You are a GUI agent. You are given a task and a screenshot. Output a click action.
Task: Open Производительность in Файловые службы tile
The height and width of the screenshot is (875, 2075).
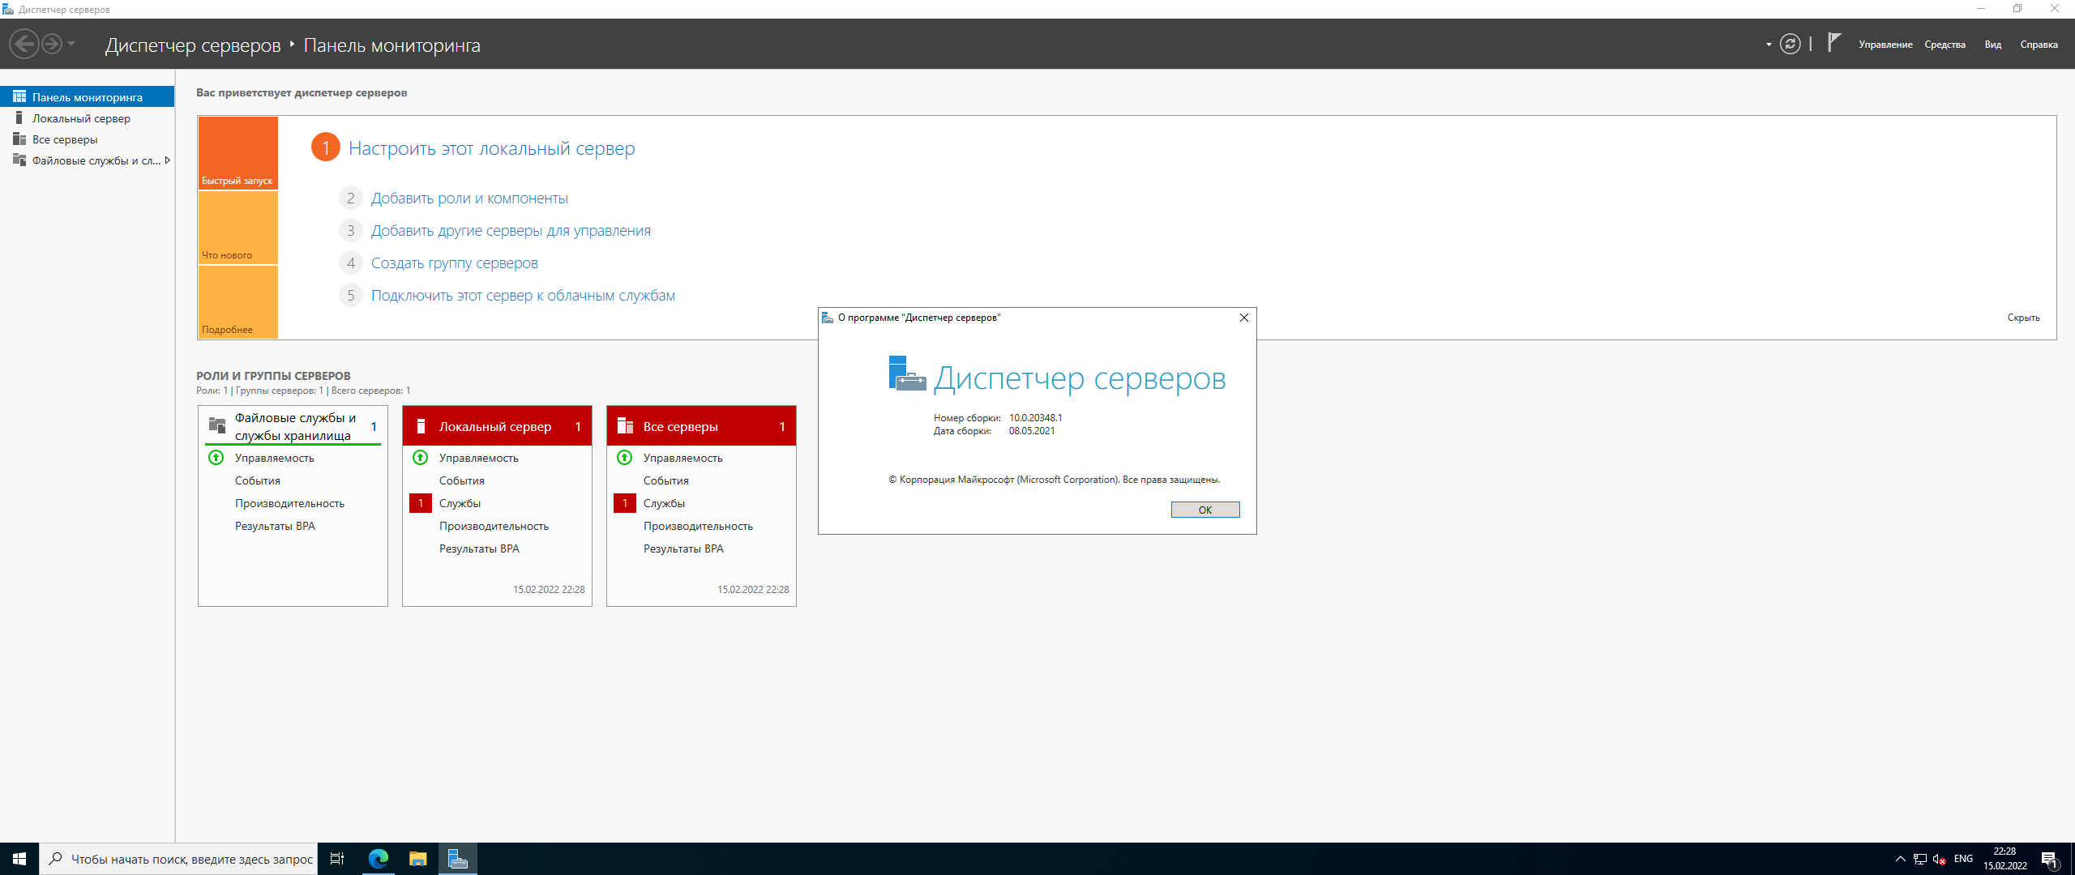click(x=289, y=503)
